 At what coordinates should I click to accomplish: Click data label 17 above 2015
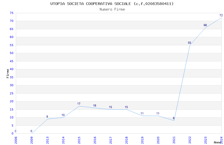79,104
